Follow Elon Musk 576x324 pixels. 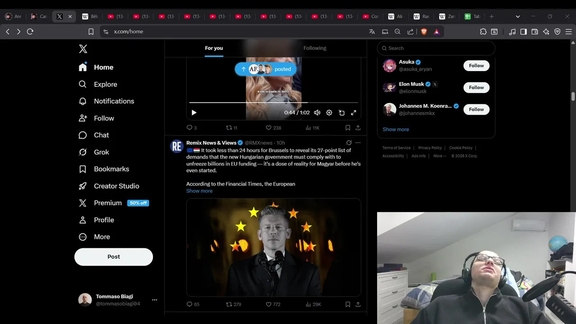tap(476, 87)
